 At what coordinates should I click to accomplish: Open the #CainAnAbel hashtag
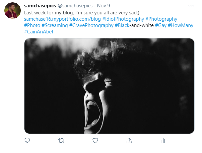39,32
